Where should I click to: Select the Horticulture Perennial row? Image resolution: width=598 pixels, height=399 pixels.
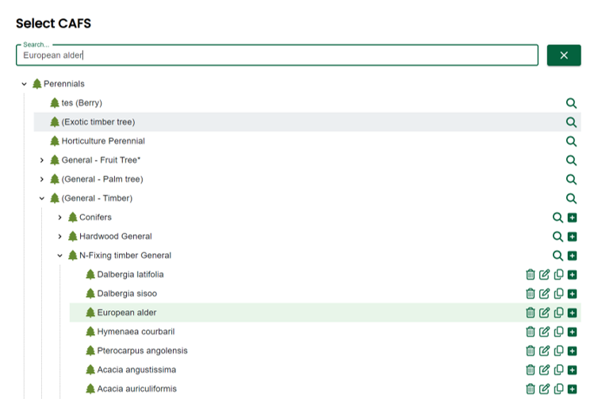pyautogui.click(x=308, y=141)
